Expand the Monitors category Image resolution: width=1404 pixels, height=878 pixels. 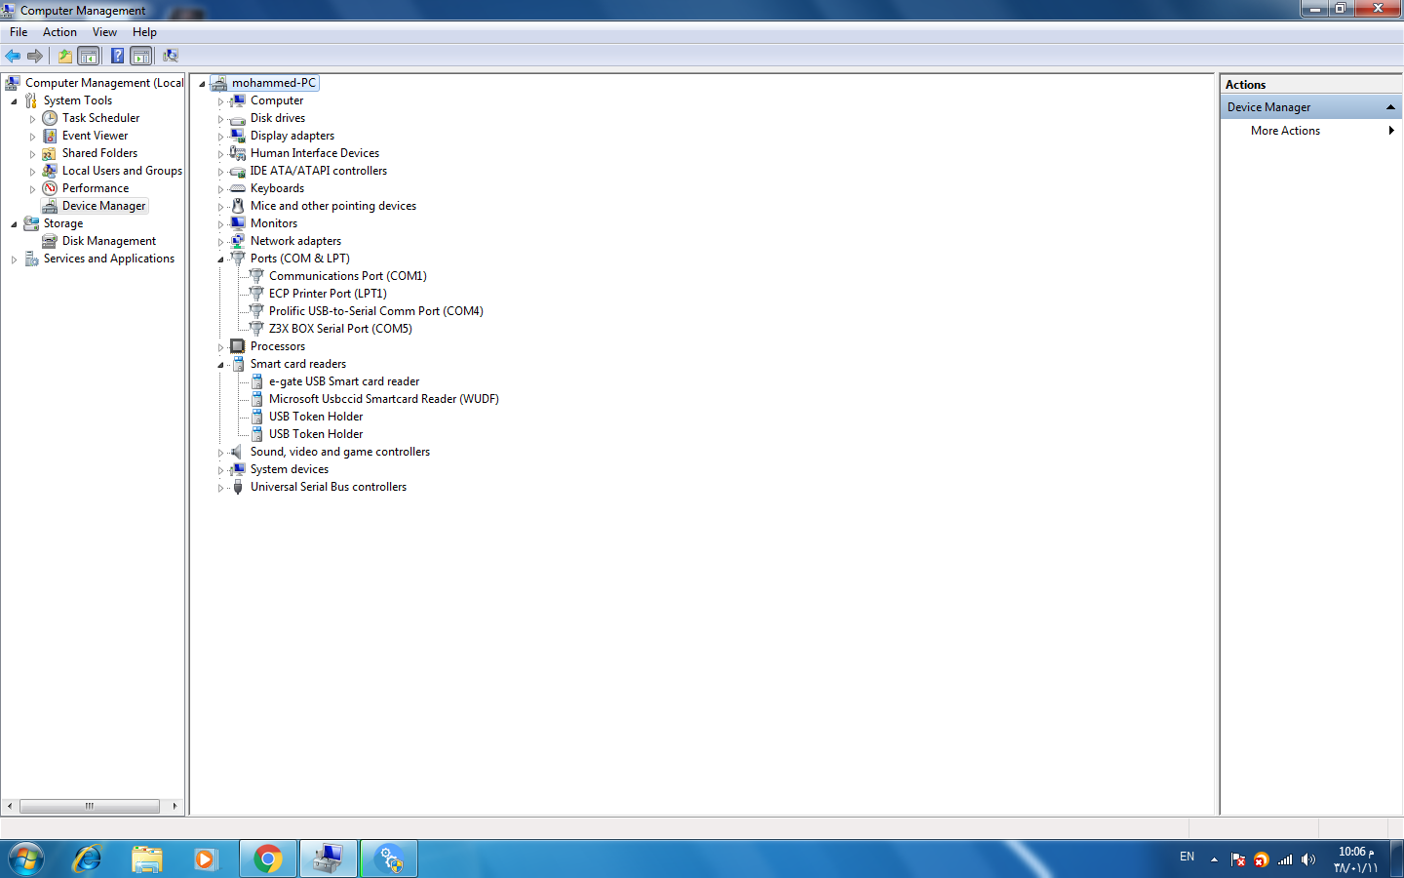click(x=220, y=224)
